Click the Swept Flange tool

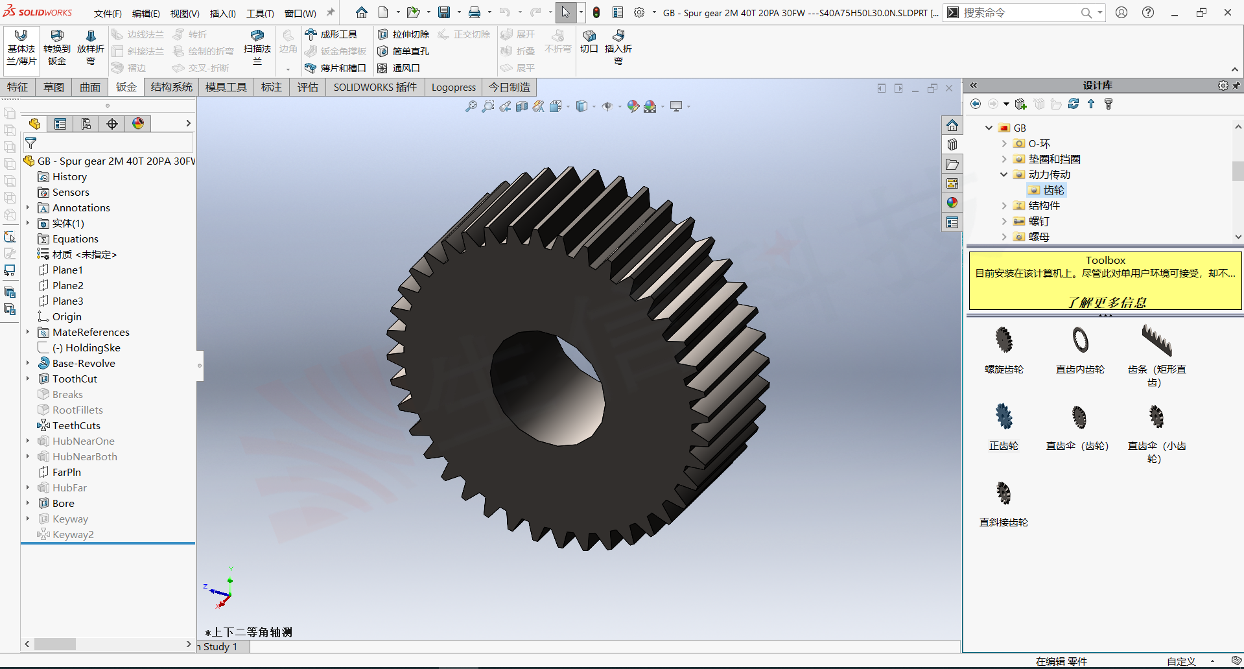[x=257, y=47]
